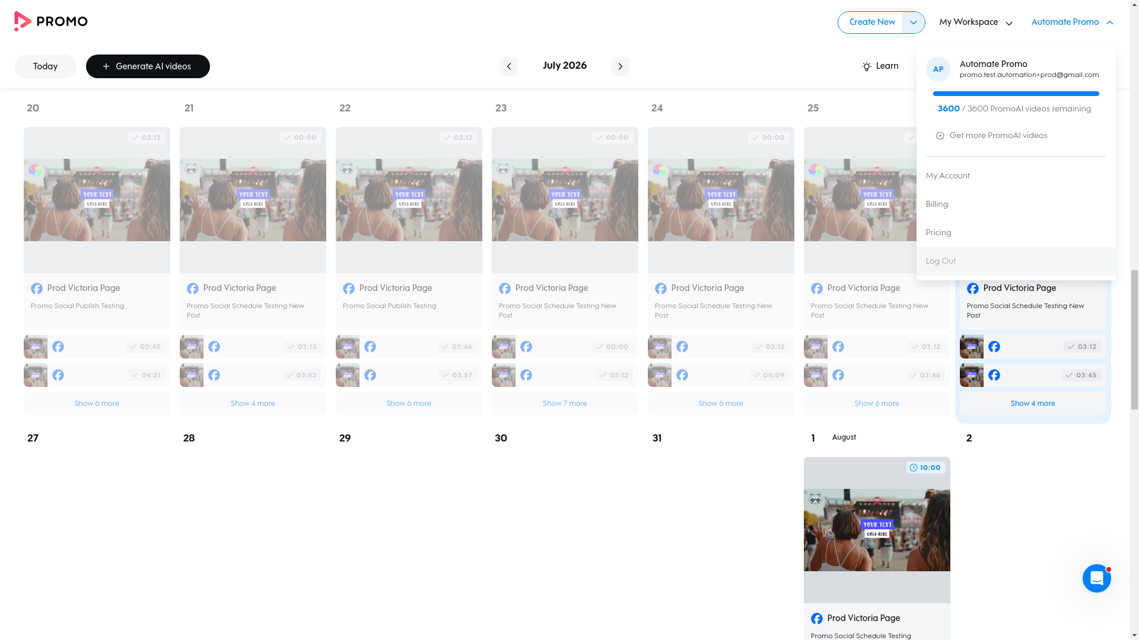Viewport: 1139px width, 640px height.
Task: Click the vertical page scrollbar
Action: point(1134,340)
